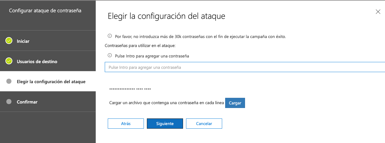The image size is (385, 143).
Task: Jump to the Confirmar step label
Action: (27, 102)
